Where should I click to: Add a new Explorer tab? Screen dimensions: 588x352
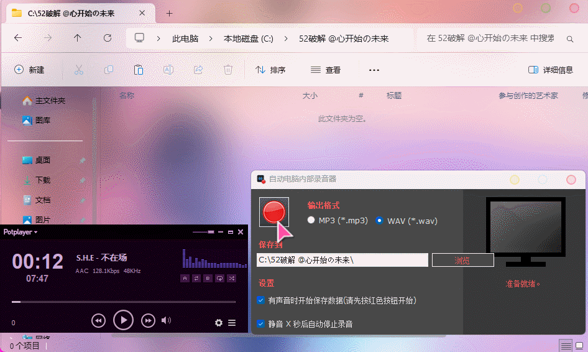tap(170, 14)
